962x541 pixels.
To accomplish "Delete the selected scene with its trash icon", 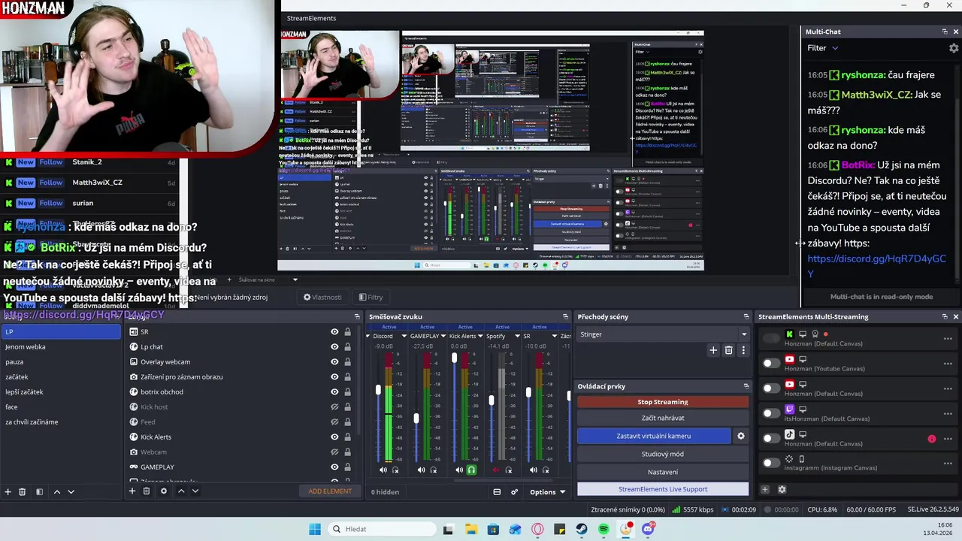I will coord(22,491).
